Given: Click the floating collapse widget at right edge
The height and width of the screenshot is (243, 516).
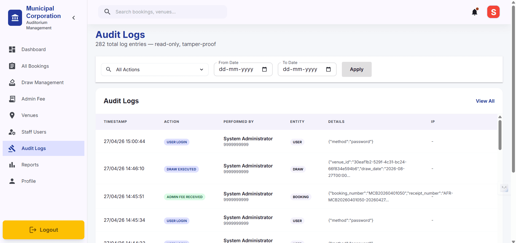Looking at the screenshot, I should [x=504, y=188].
